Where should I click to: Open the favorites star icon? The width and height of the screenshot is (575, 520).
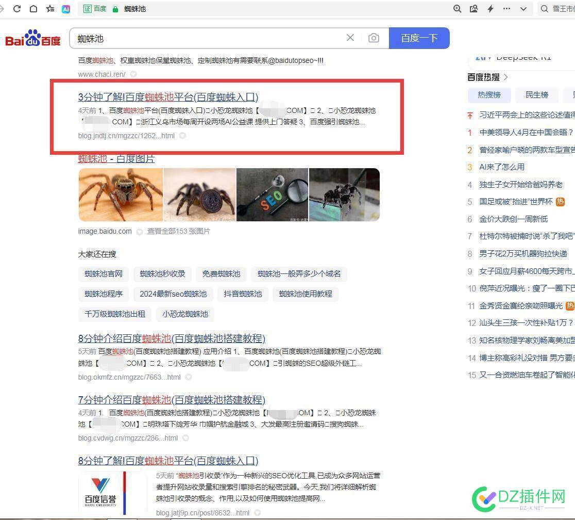click(50, 9)
